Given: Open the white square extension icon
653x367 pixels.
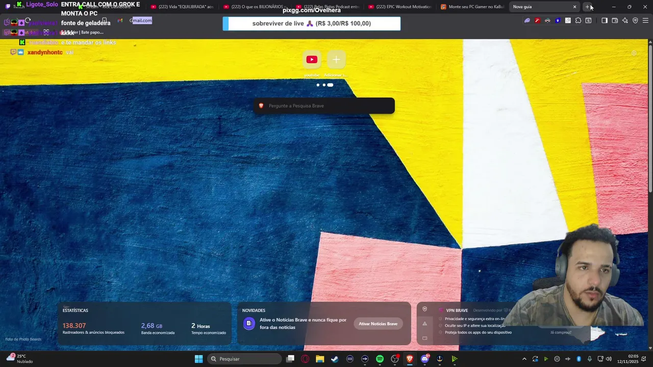Looking at the screenshot, I should coord(568,20).
